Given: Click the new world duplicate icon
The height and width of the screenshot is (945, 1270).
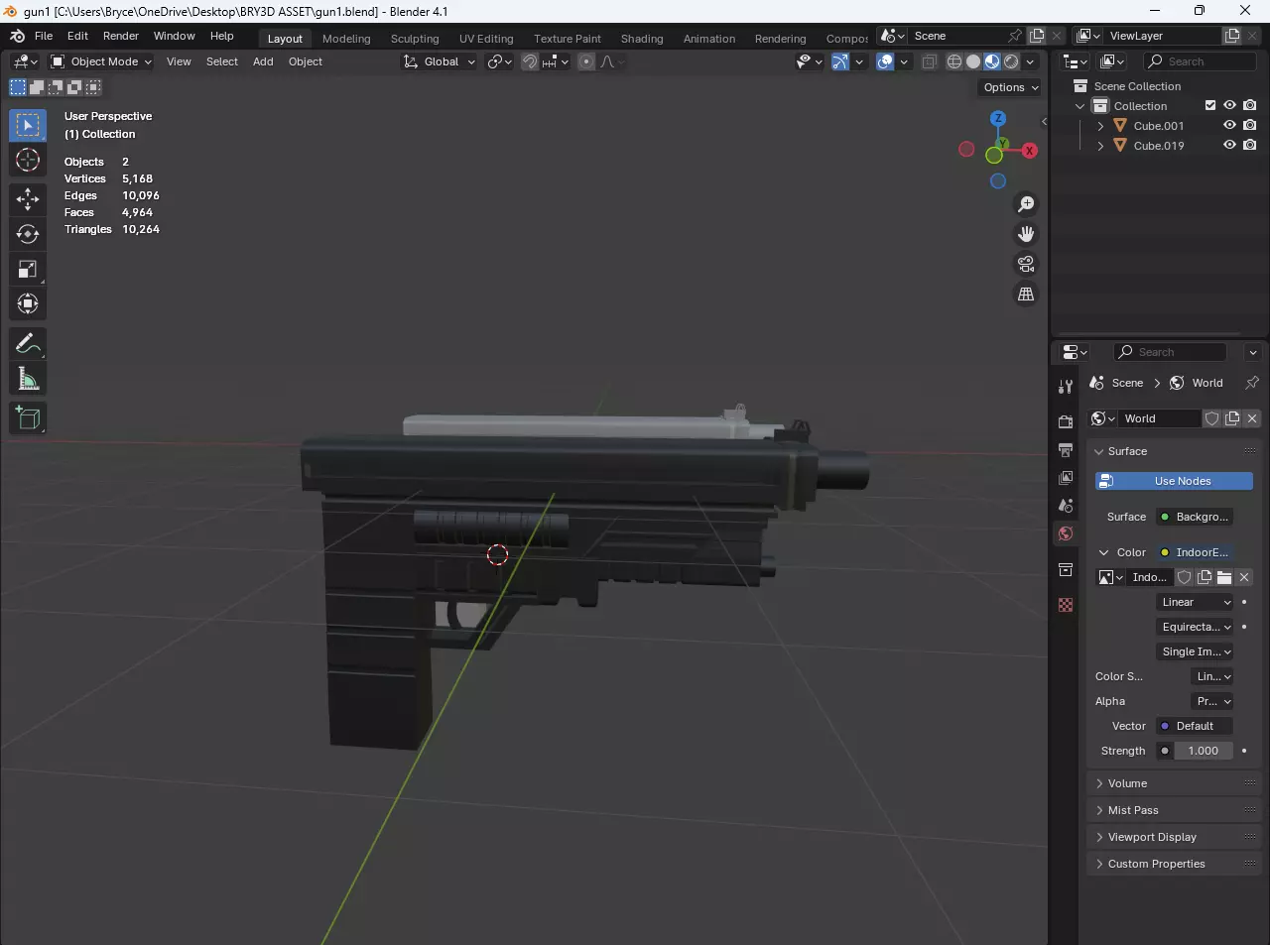Looking at the screenshot, I should click(x=1232, y=418).
